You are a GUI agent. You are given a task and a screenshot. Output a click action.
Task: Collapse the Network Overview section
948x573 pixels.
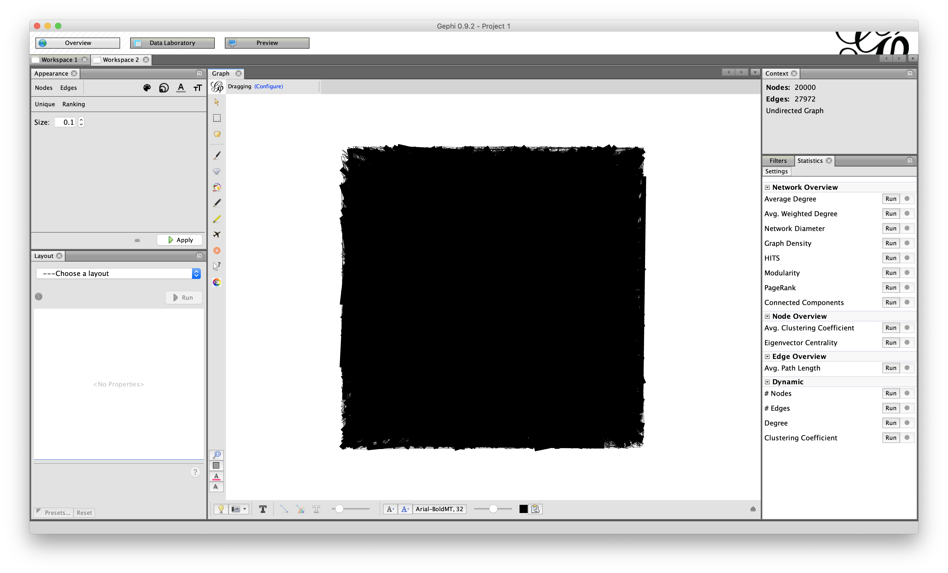767,188
